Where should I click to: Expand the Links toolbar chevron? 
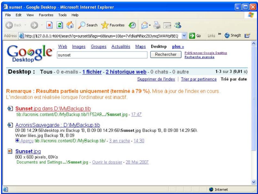pyautogui.click(x=219, y=34)
